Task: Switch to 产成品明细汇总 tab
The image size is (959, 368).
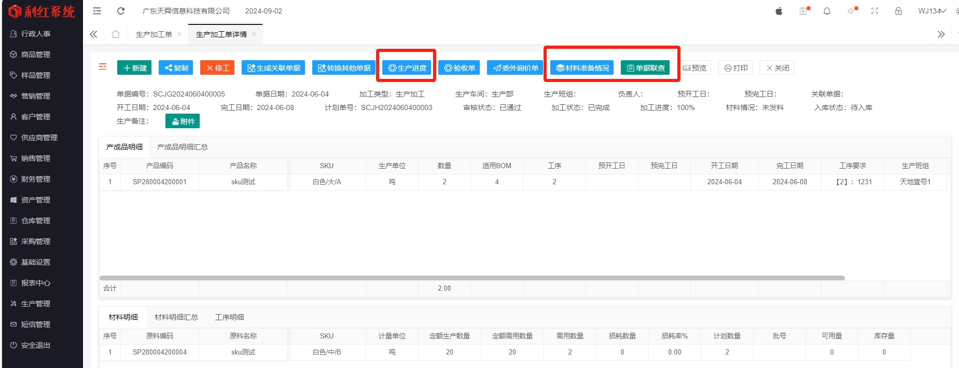Action: [x=183, y=147]
